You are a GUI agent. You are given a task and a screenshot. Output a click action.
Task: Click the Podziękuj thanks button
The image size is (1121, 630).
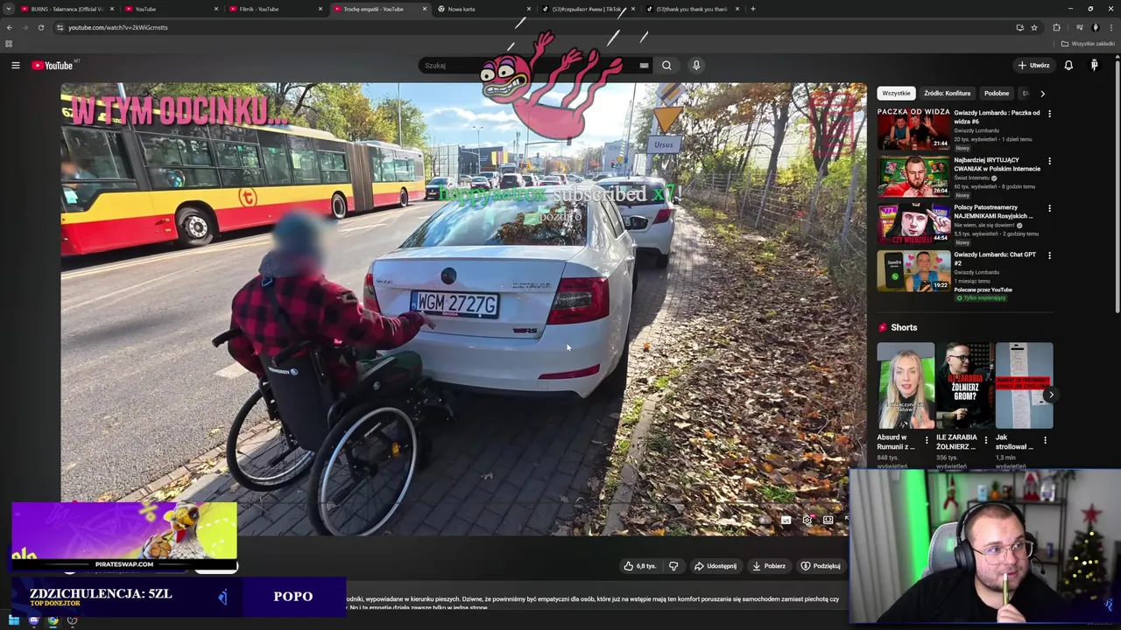point(821,566)
